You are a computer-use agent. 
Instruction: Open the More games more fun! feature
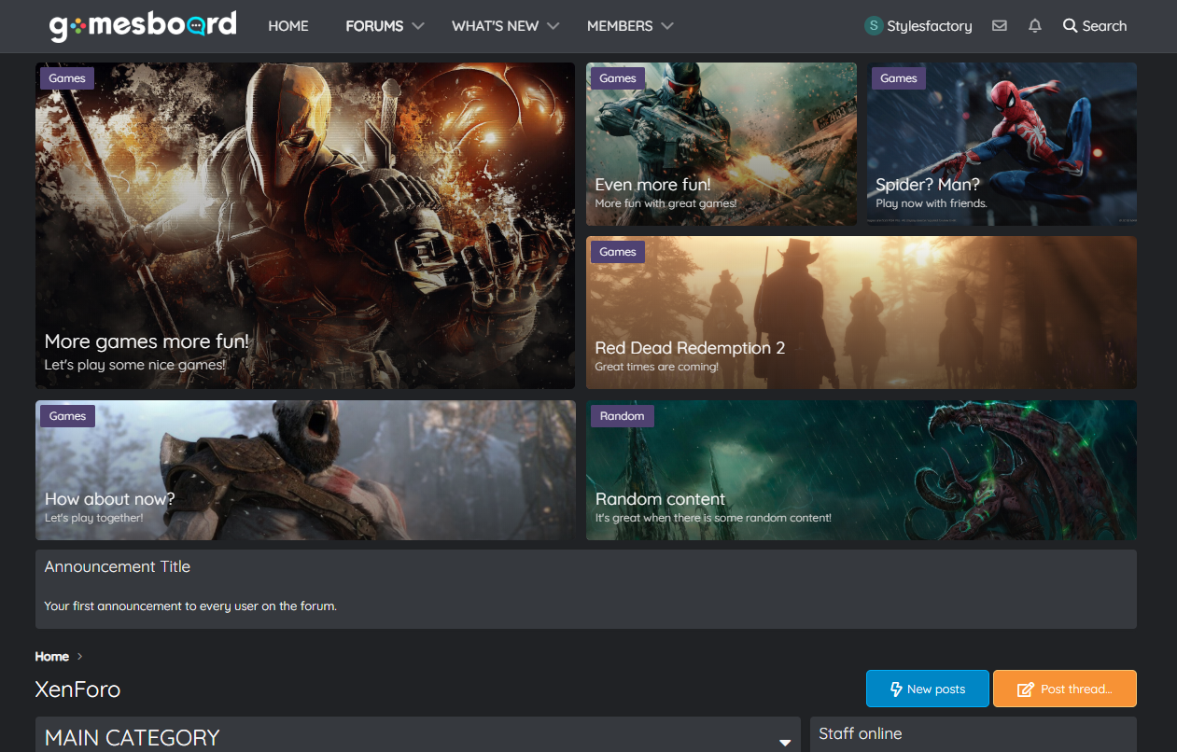[147, 341]
